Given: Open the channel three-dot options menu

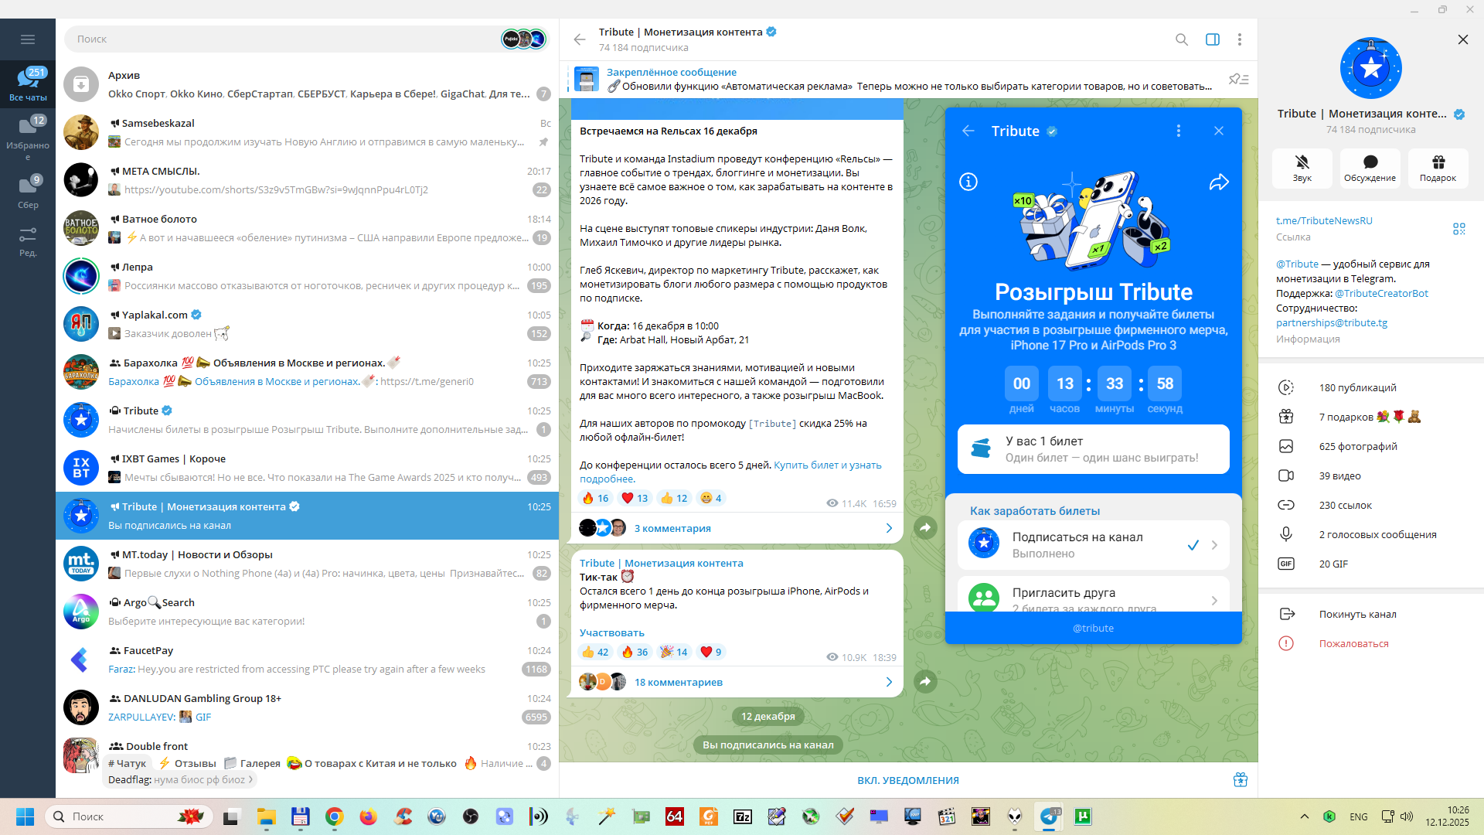Looking at the screenshot, I should [x=1239, y=39].
